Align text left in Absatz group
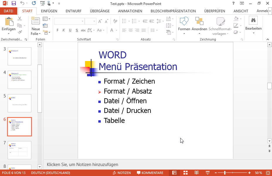272x176 pixels. pos(124,30)
